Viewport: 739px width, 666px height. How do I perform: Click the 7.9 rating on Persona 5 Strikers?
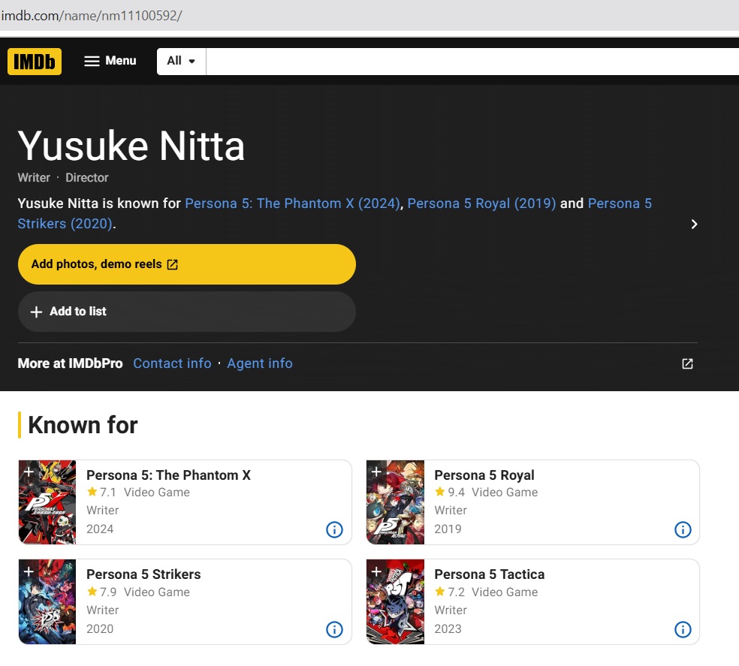coord(102,592)
